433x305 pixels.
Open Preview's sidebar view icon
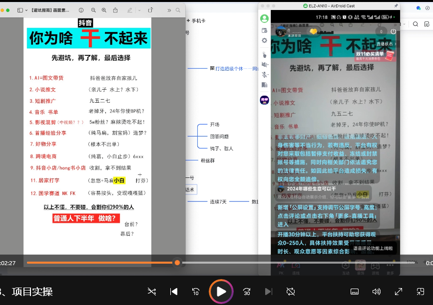click(x=20, y=10)
